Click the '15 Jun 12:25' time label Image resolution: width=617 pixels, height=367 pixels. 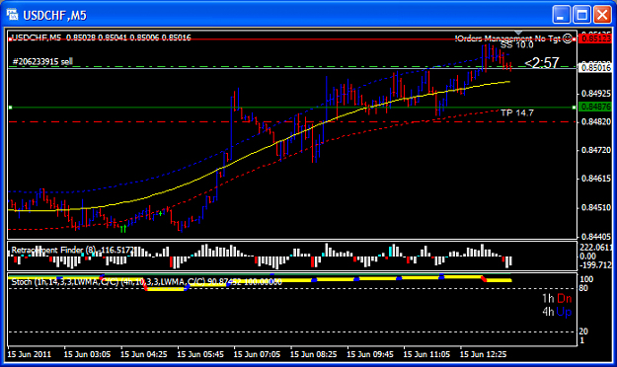(x=483, y=354)
